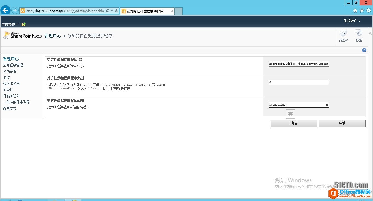
Task: Select the 添加受信任数据提供程序 browser tab
Action: (147, 11)
